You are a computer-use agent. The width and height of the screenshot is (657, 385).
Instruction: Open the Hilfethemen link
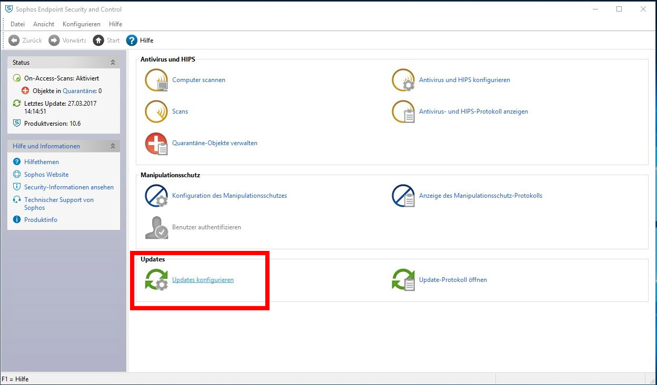[42, 162]
